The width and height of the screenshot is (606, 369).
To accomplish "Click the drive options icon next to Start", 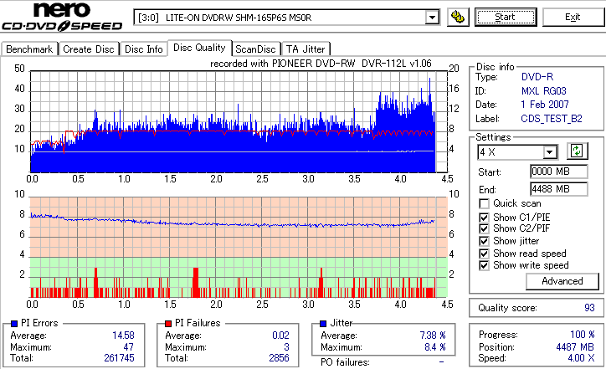I will pyautogui.click(x=458, y=18).
